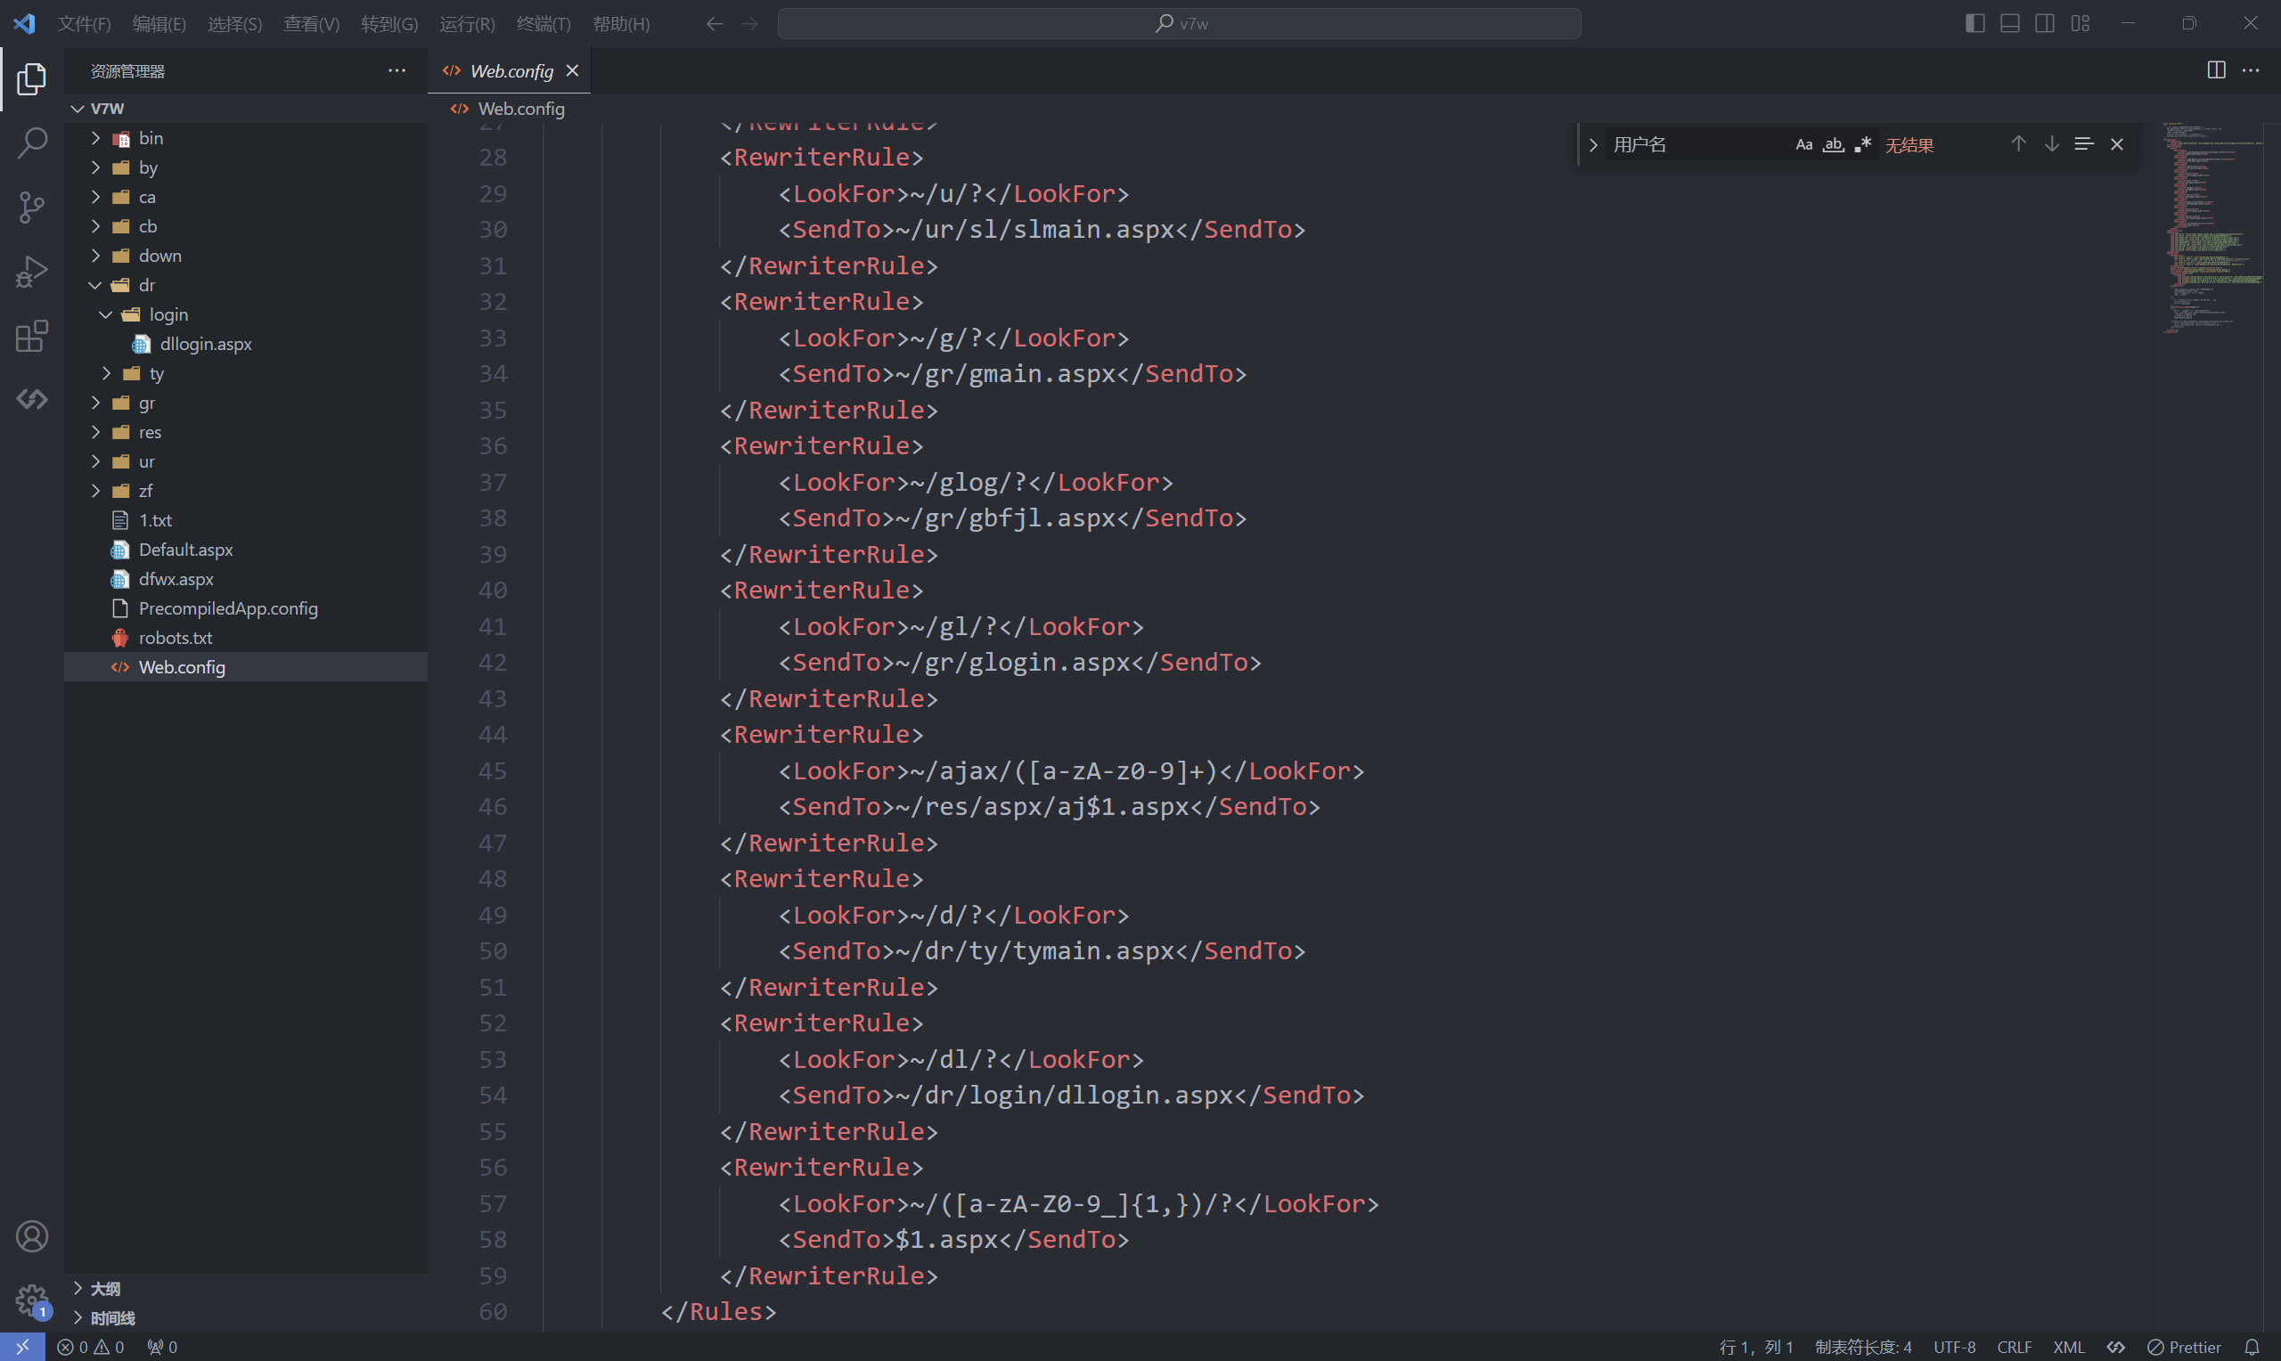Go forward with the navigation arrow
Viewport: 2281px width, 1361px height.
(749, 23)
